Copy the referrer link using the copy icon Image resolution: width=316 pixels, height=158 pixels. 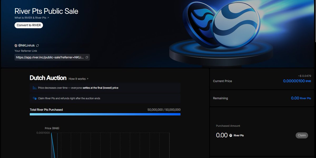pyautogui.click(x=87, y=57)
